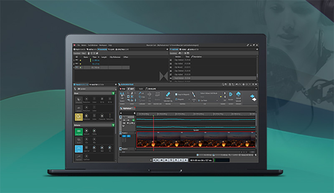Toggle first blue button on video Track 2
Viewport: 334px width, 193px height.
pyautogui.click(x=124, y=136)
